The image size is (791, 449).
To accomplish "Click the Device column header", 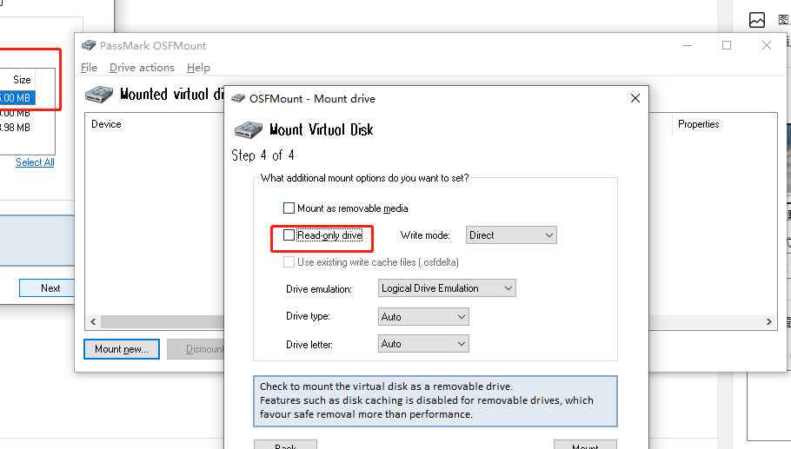I will pyautogui.click(x=106, y=124).
